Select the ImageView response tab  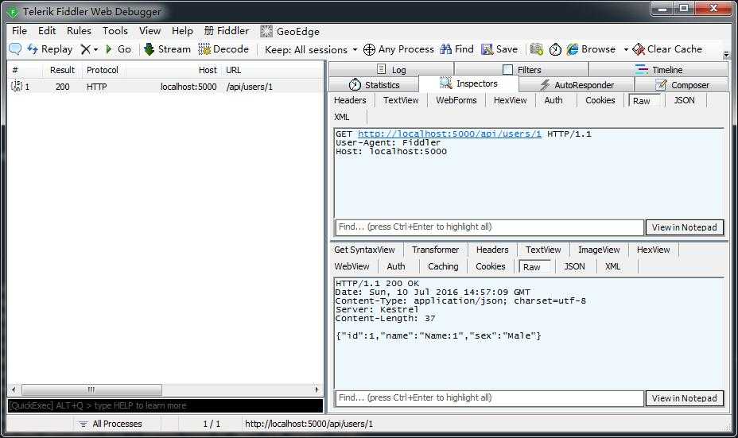coord(599,250)
